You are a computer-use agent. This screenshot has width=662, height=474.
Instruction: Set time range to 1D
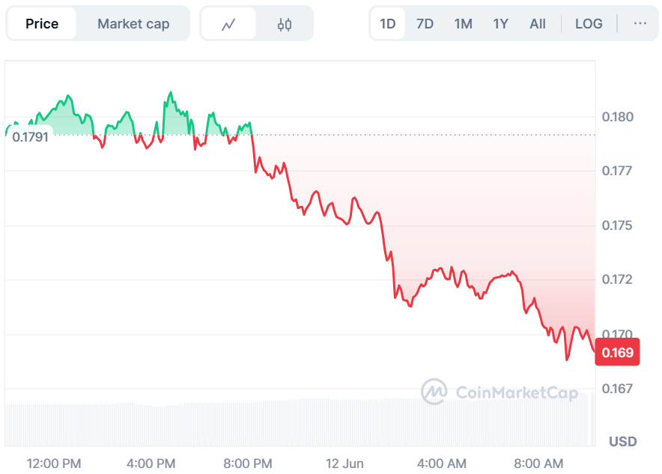(x=388, y=23)
